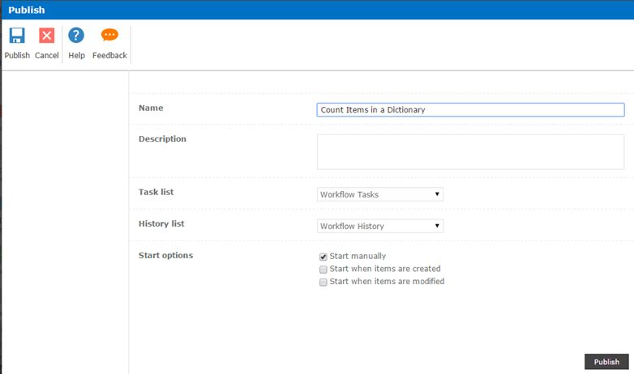Open Feedback via the speech bubble icon
The width and height of the screenshot is (634, 374).
click(x=109, y=36)
